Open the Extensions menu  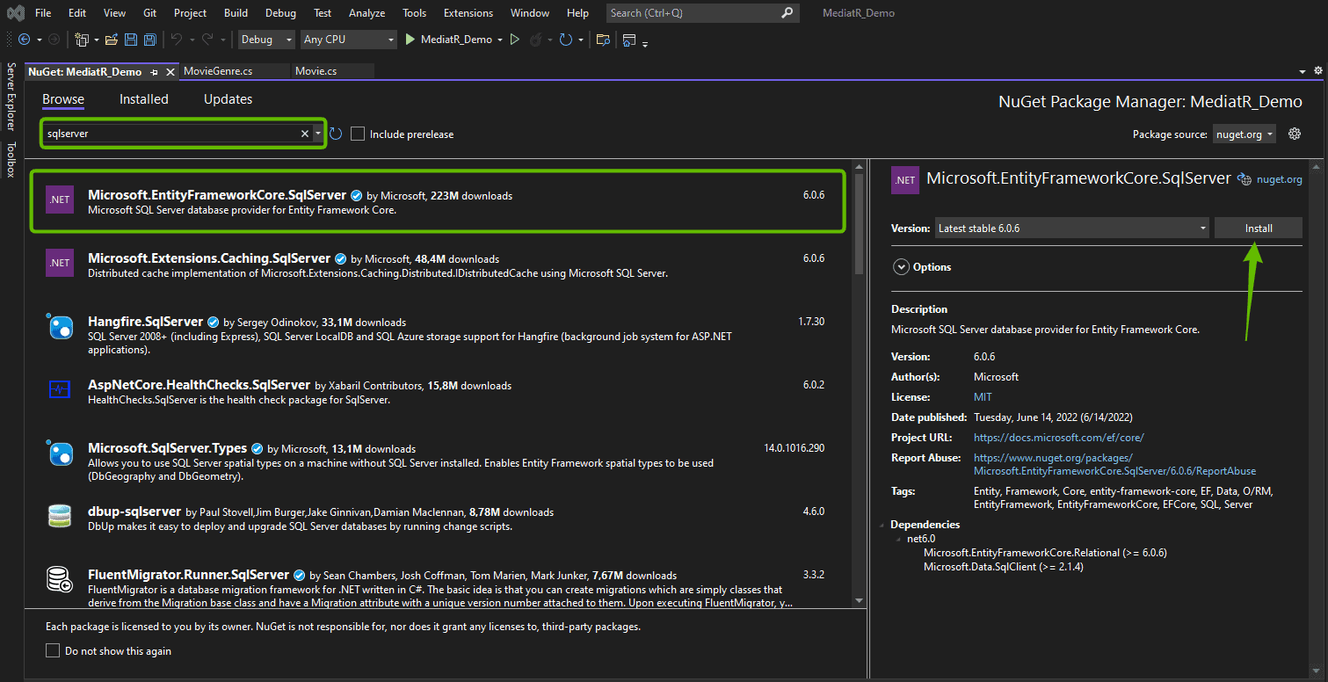(468, 13)
